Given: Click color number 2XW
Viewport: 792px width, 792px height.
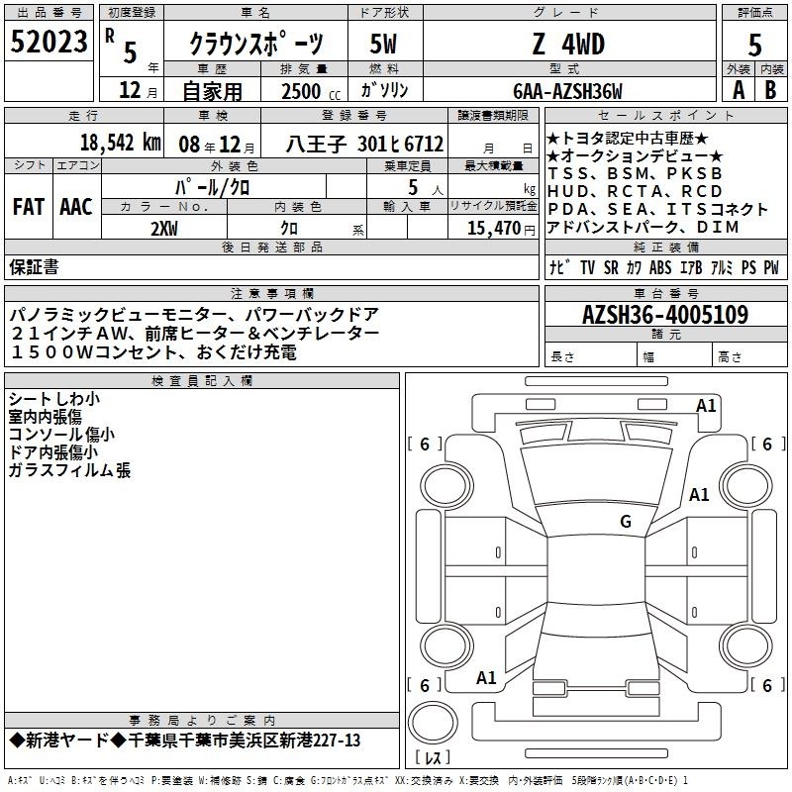Looking at the screenshot, I should (x=164, y=228).
